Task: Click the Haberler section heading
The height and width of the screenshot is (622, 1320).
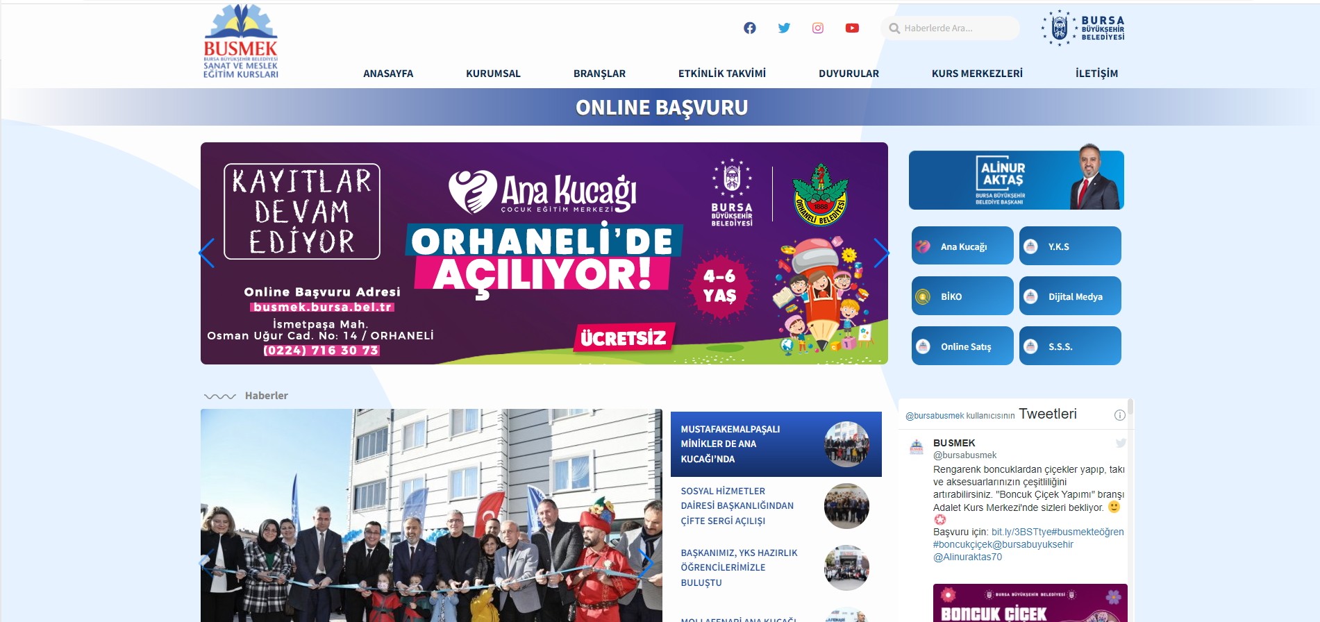Action: tap(266, 396)
